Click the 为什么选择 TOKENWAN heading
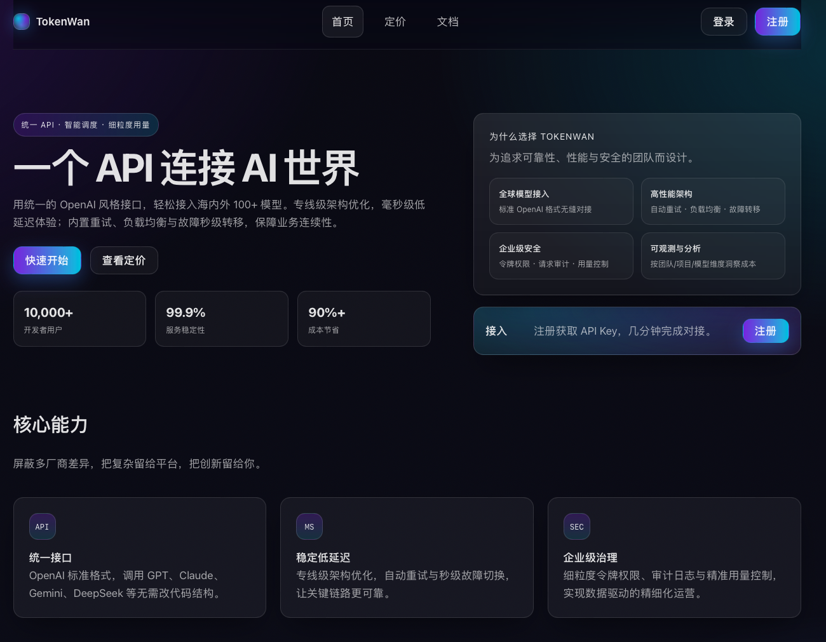826x642 pixels. point(542,137)
